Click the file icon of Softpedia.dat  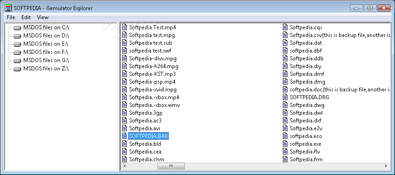click(285, 42)
